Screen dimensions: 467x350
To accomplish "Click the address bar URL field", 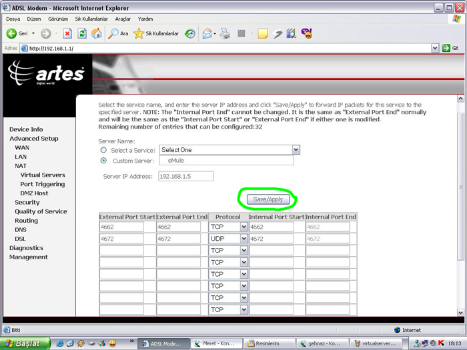I will (225, 48).
